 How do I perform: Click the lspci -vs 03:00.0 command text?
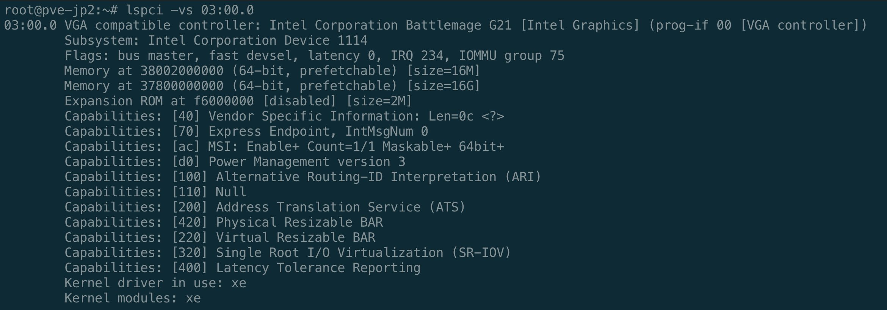[x=190, y=10]
